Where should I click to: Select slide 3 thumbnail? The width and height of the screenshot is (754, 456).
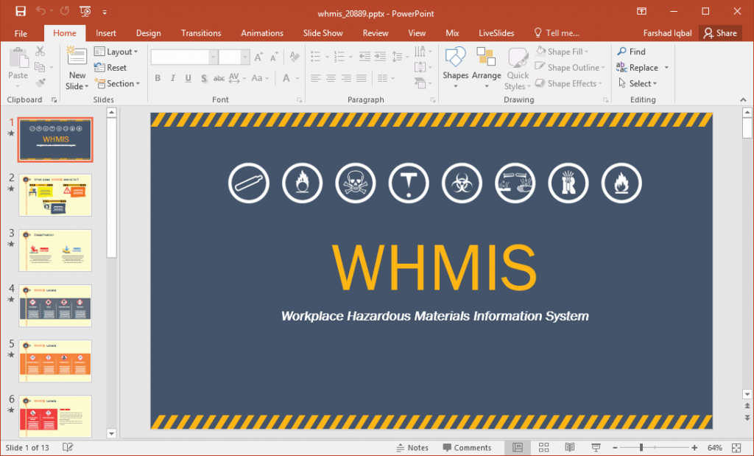[x=55, y=250]
